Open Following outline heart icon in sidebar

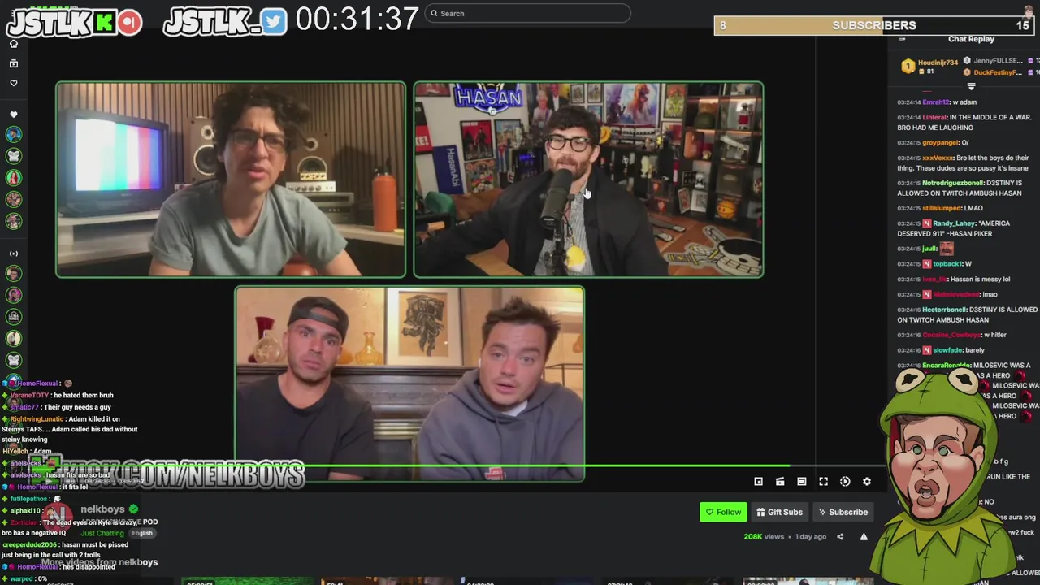pyautogui.click(x=14, y=83)
